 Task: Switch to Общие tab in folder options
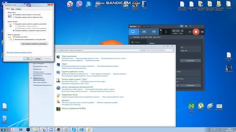pyautogui.click(x=8, y=9)
